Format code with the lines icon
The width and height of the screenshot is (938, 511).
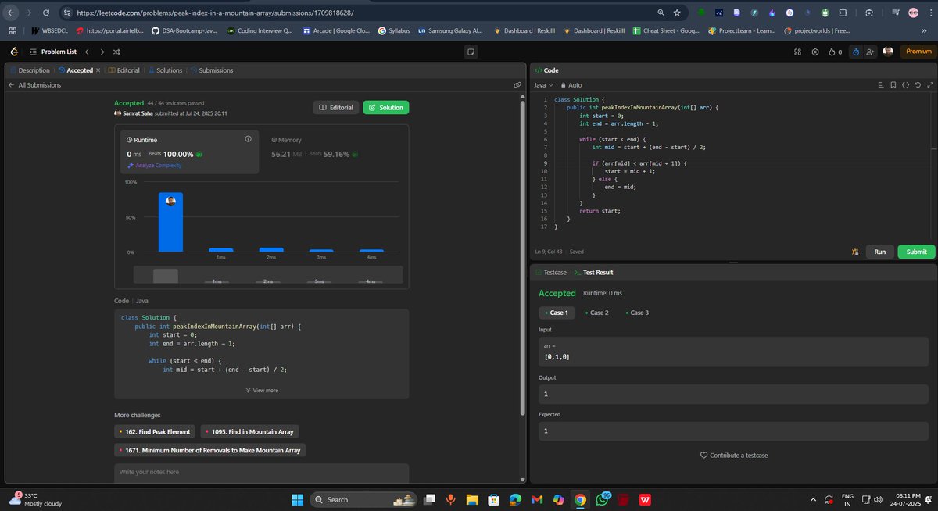point(881,84)
